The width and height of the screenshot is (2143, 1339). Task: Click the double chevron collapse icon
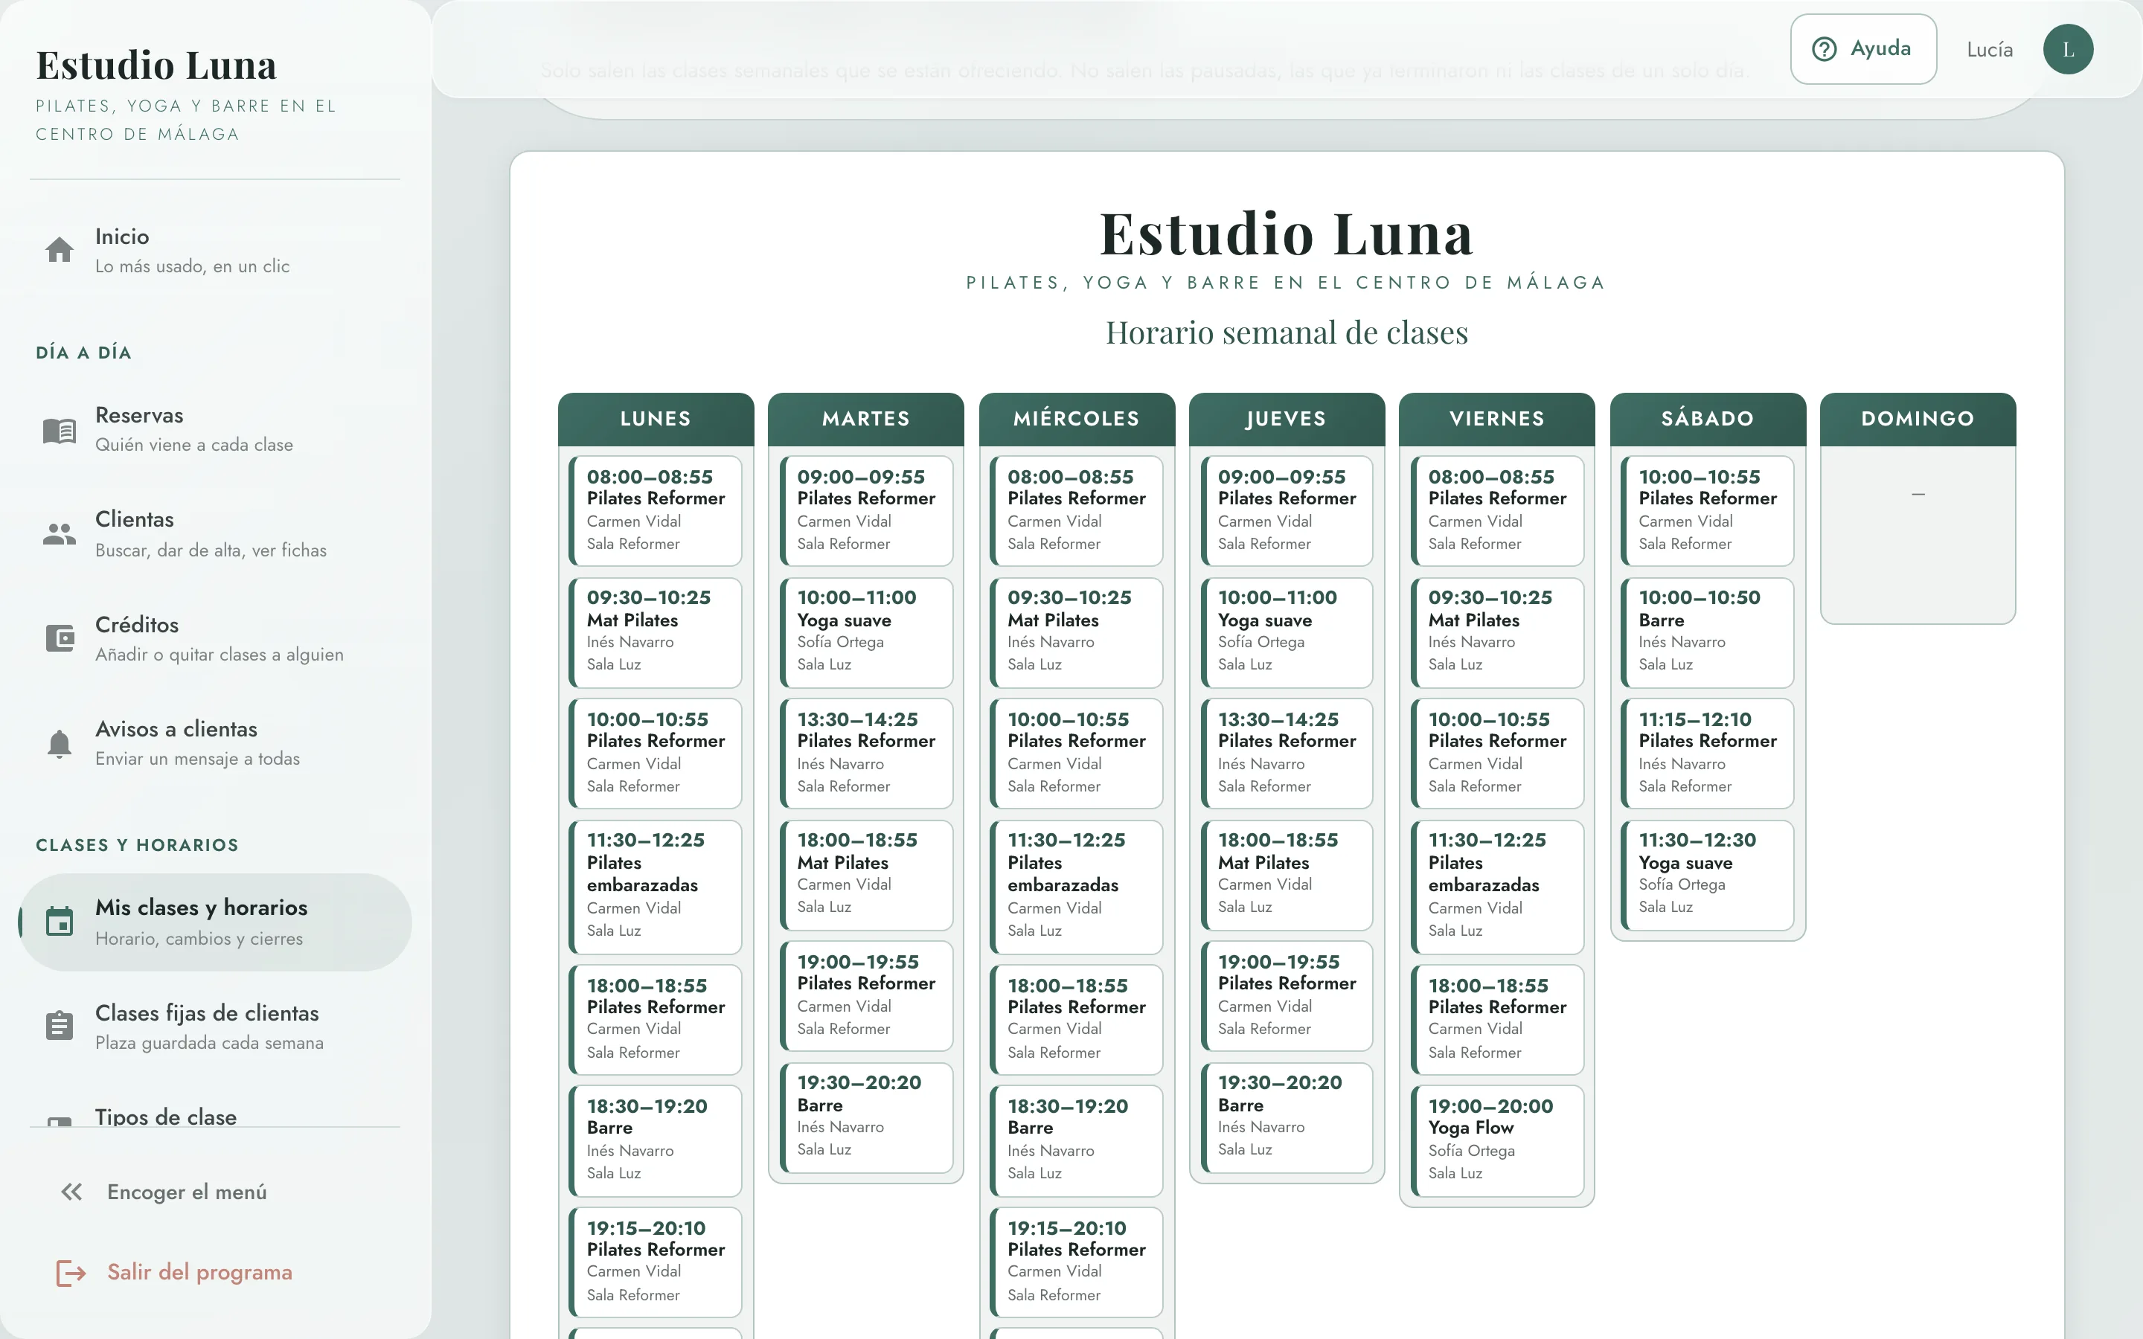(71, 1192)
